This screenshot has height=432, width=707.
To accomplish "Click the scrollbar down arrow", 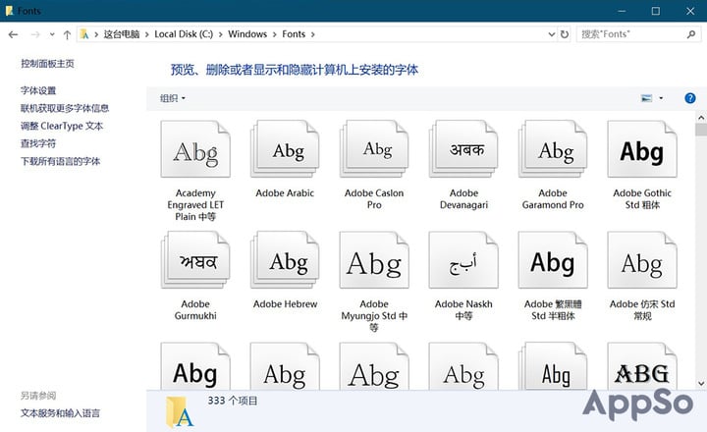I will (701, 384).
